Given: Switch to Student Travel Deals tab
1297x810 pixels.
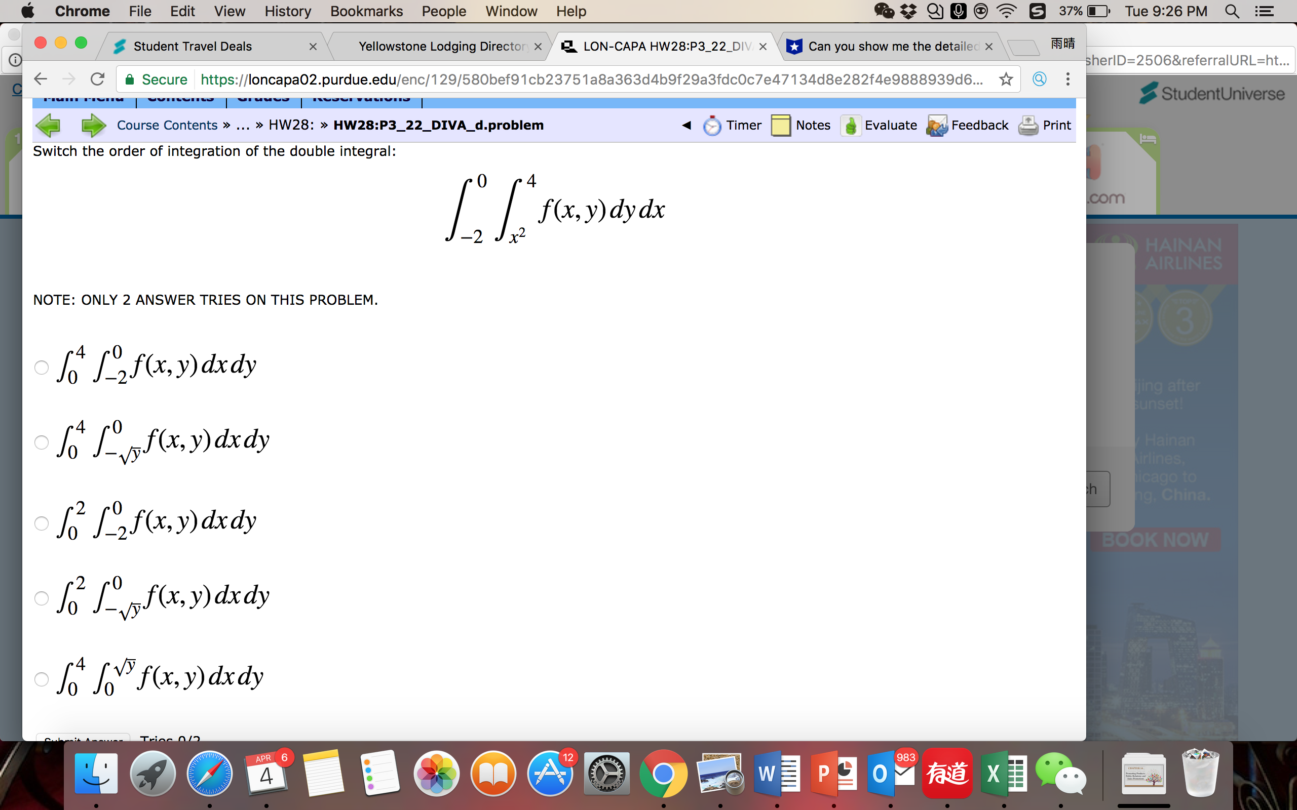Looking at the screenshot, I should [193, 47].
